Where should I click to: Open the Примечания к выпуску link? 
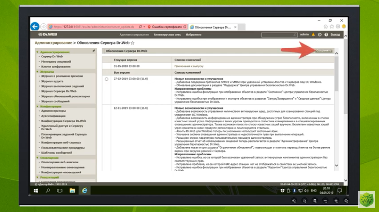pyautogui.click(x=189, y=66)
